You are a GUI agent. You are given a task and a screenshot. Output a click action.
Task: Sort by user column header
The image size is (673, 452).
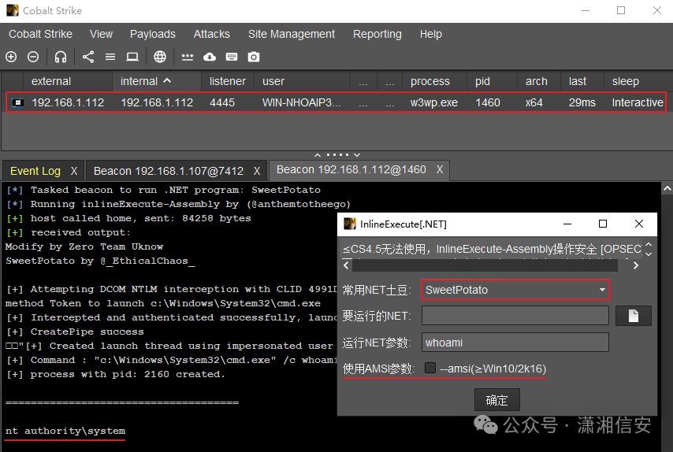302,81
